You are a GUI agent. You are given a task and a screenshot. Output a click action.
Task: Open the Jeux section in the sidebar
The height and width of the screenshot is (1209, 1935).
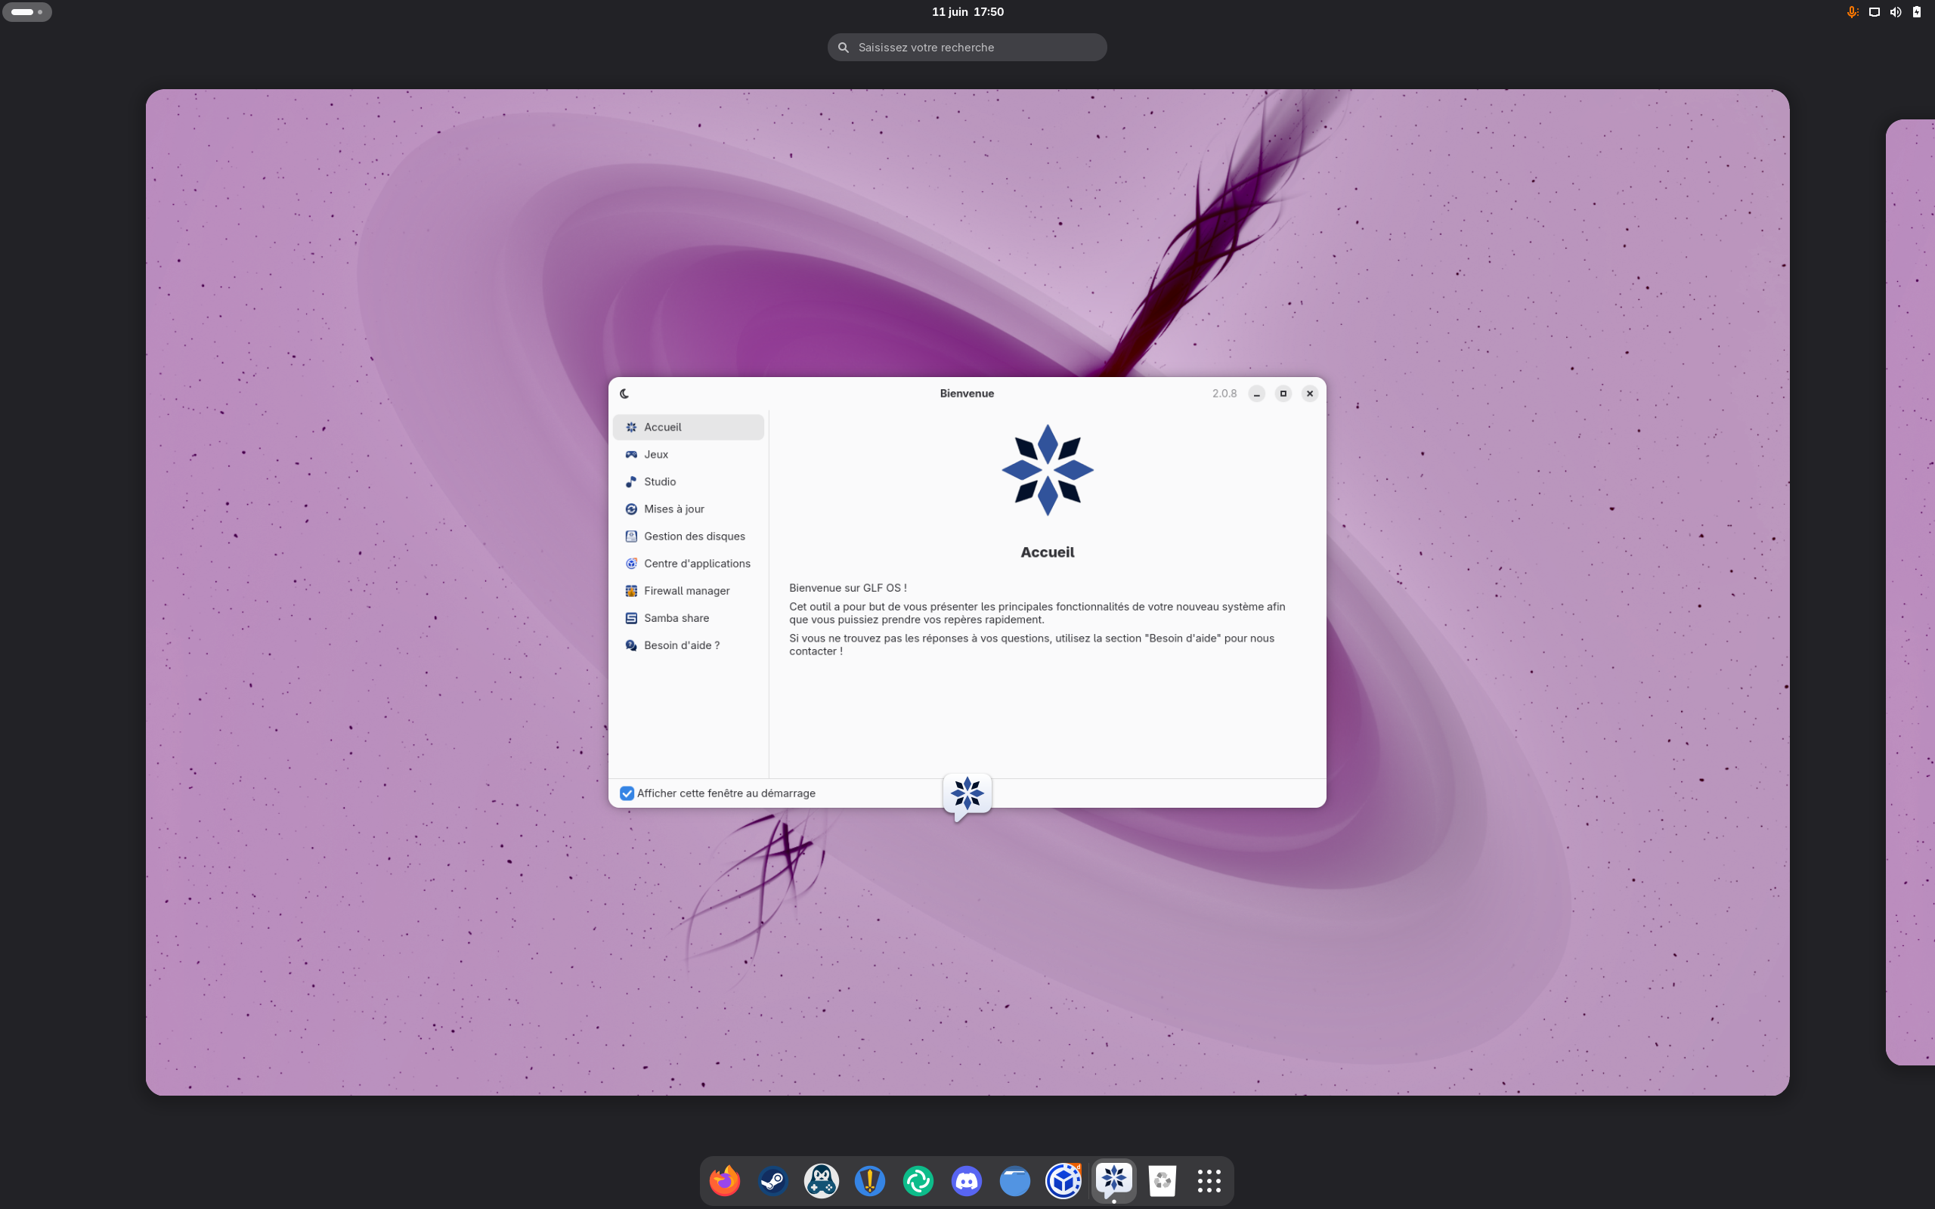pyautogui.click(x=688, y=454)
